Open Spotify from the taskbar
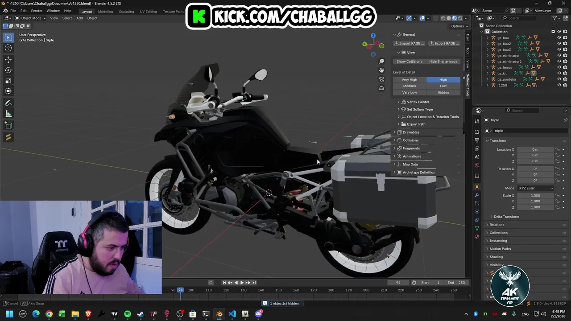This screenshot has height=321, width=571. pos(128,314)
